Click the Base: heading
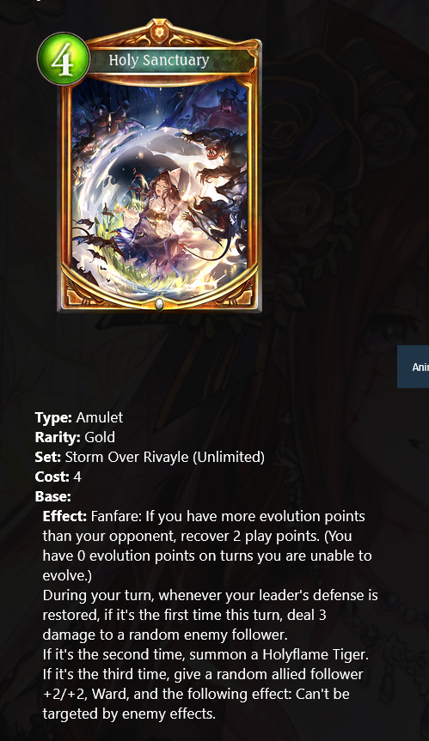 pos(53,496)
